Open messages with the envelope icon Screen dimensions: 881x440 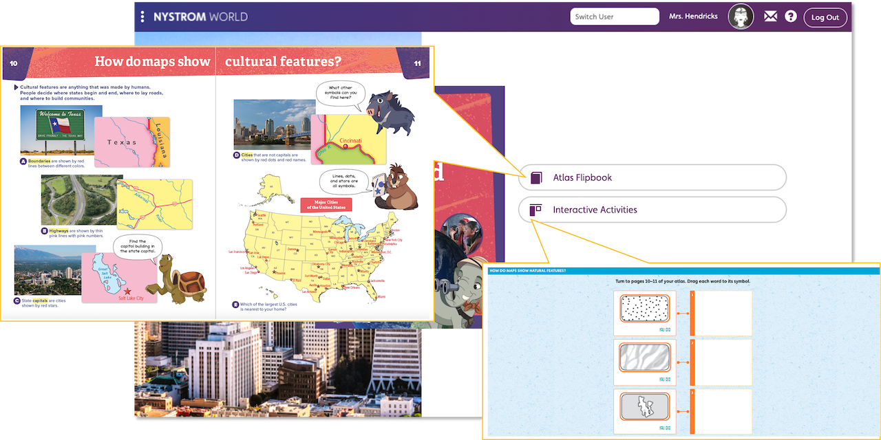click(770, 15)
